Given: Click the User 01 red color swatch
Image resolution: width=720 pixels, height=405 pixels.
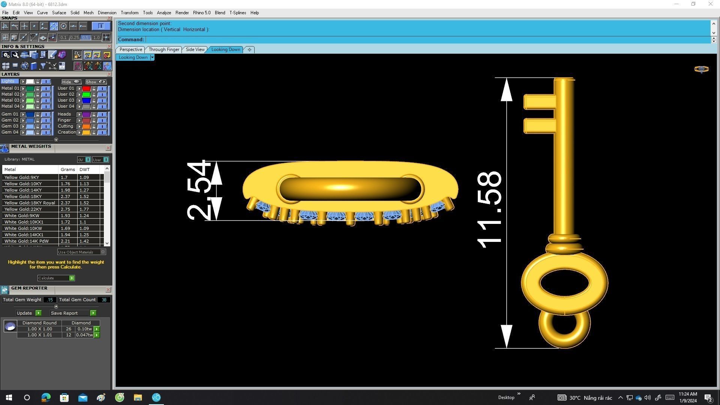Looking at the screenshot, I should tap(86, 88).
